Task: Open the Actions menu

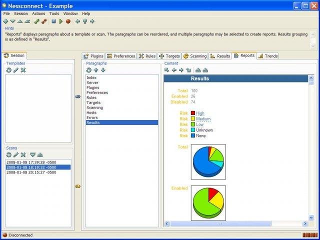Action: tap(38, 13)
